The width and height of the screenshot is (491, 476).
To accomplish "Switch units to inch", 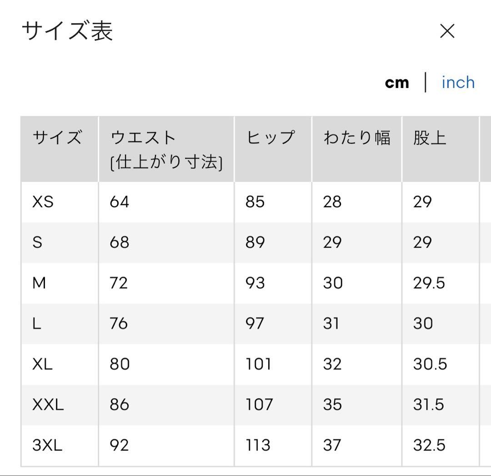I will 458,83.
